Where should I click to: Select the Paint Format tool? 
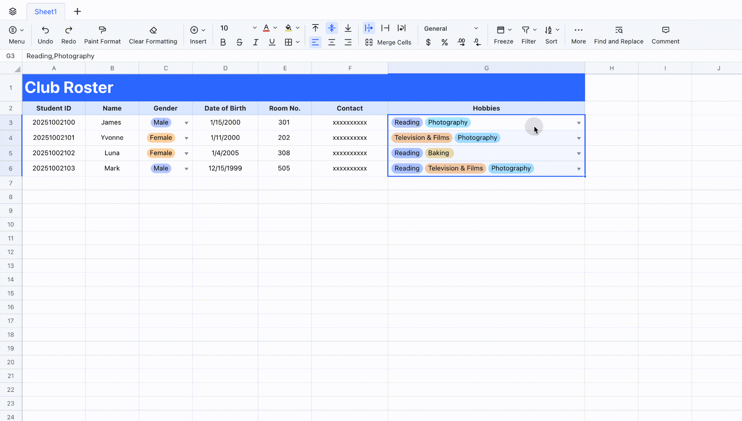point(102,35)
